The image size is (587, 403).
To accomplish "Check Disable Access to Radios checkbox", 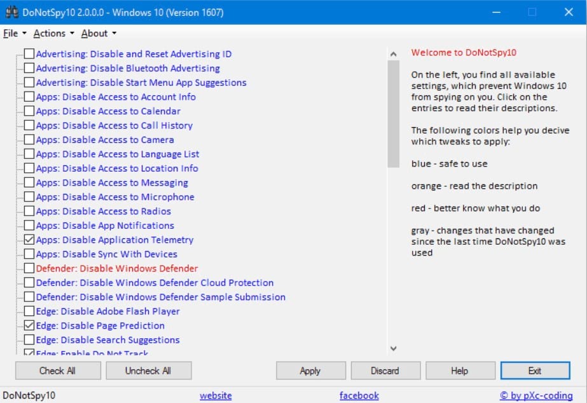I will 29,210.
